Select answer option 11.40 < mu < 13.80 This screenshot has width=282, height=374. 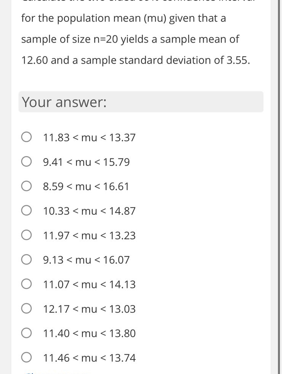point(89,333)
